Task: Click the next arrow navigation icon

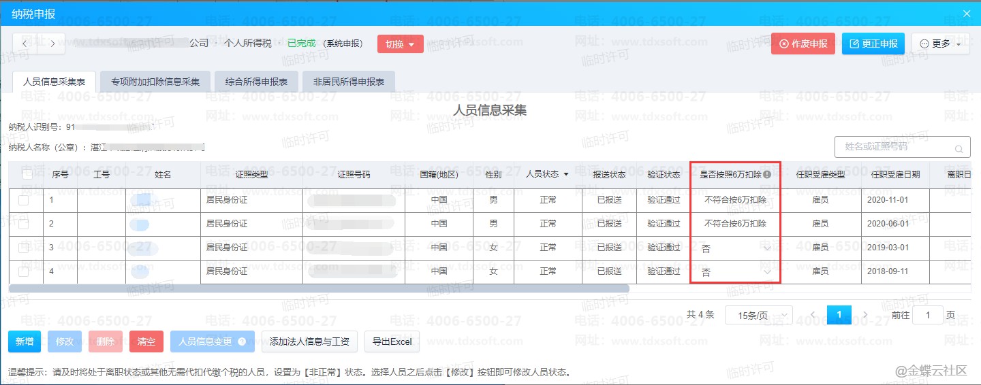Action: [x=52, y=44]
